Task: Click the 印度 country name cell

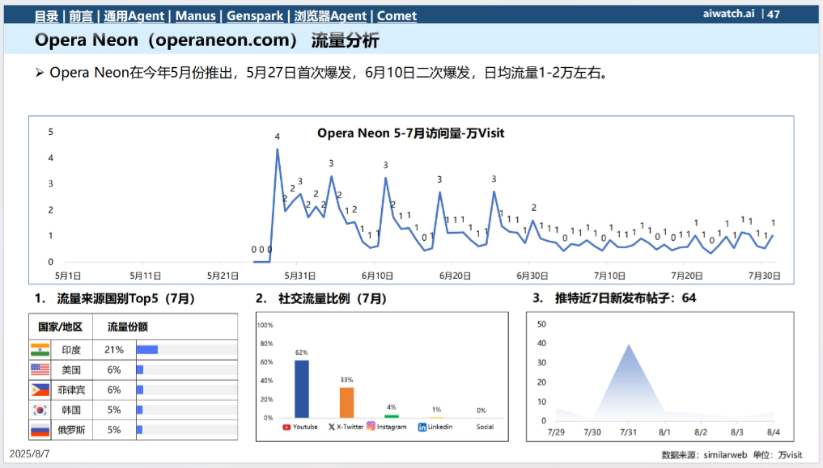Action: (x=71, y=349)
